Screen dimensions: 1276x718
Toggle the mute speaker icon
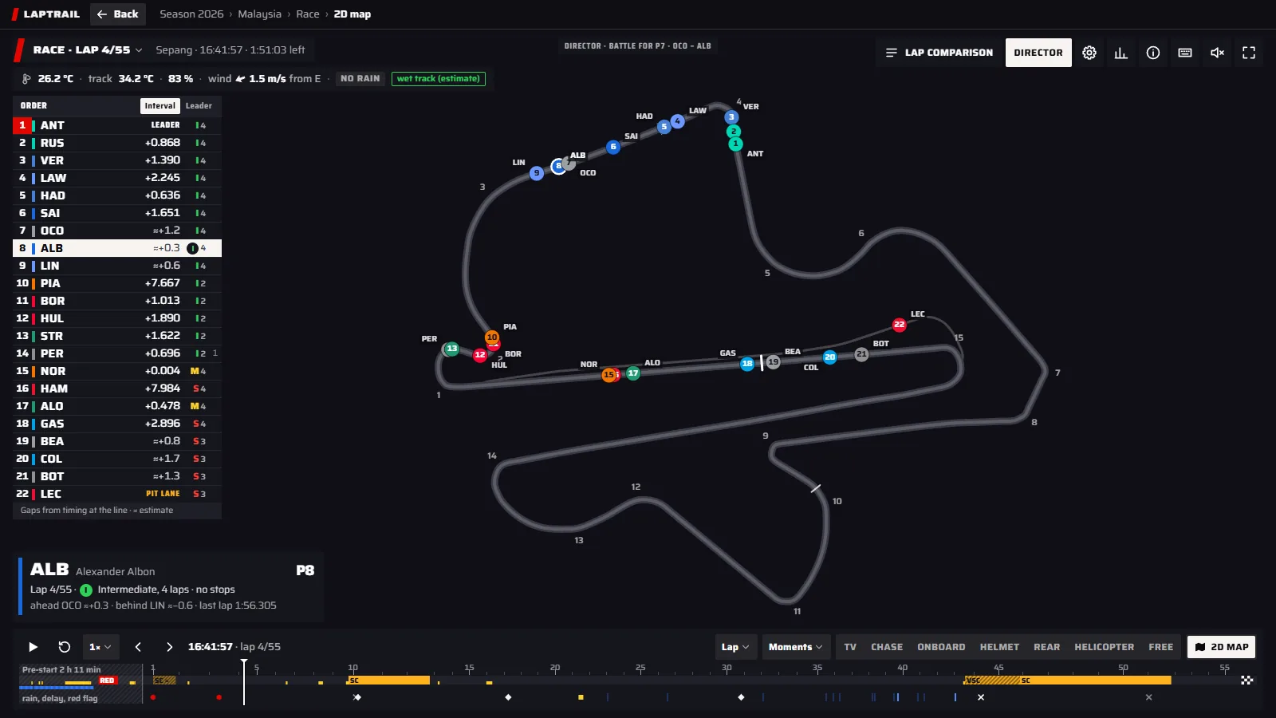1217,53
